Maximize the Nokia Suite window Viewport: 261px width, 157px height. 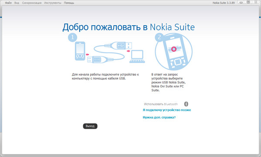click(x=248, y=2)
